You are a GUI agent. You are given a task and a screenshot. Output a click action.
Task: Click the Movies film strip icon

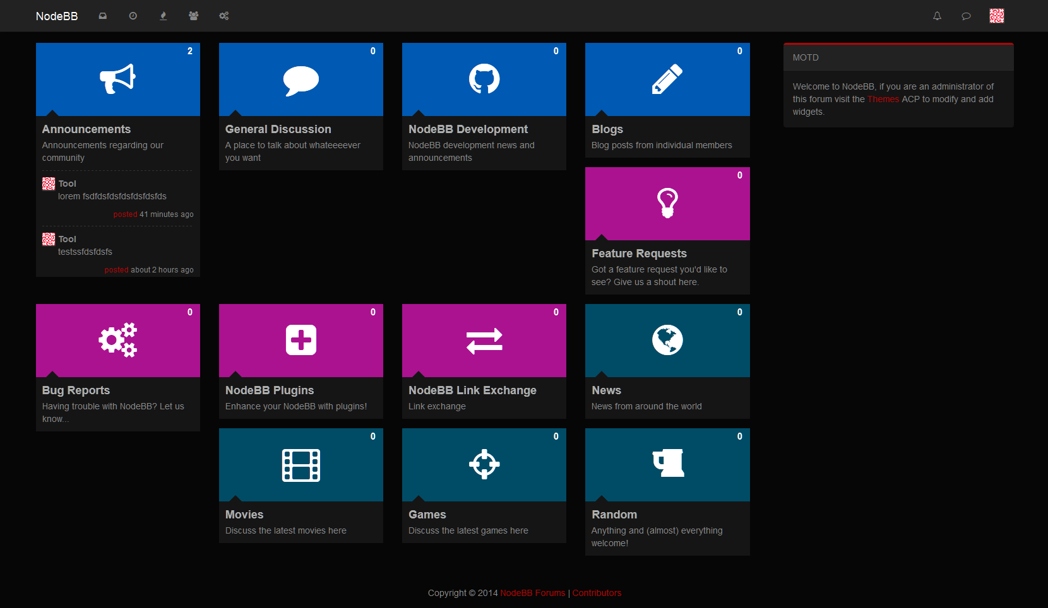click(301, 465)
